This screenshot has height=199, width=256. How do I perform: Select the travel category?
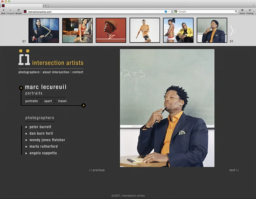click(x=63, y=101)
